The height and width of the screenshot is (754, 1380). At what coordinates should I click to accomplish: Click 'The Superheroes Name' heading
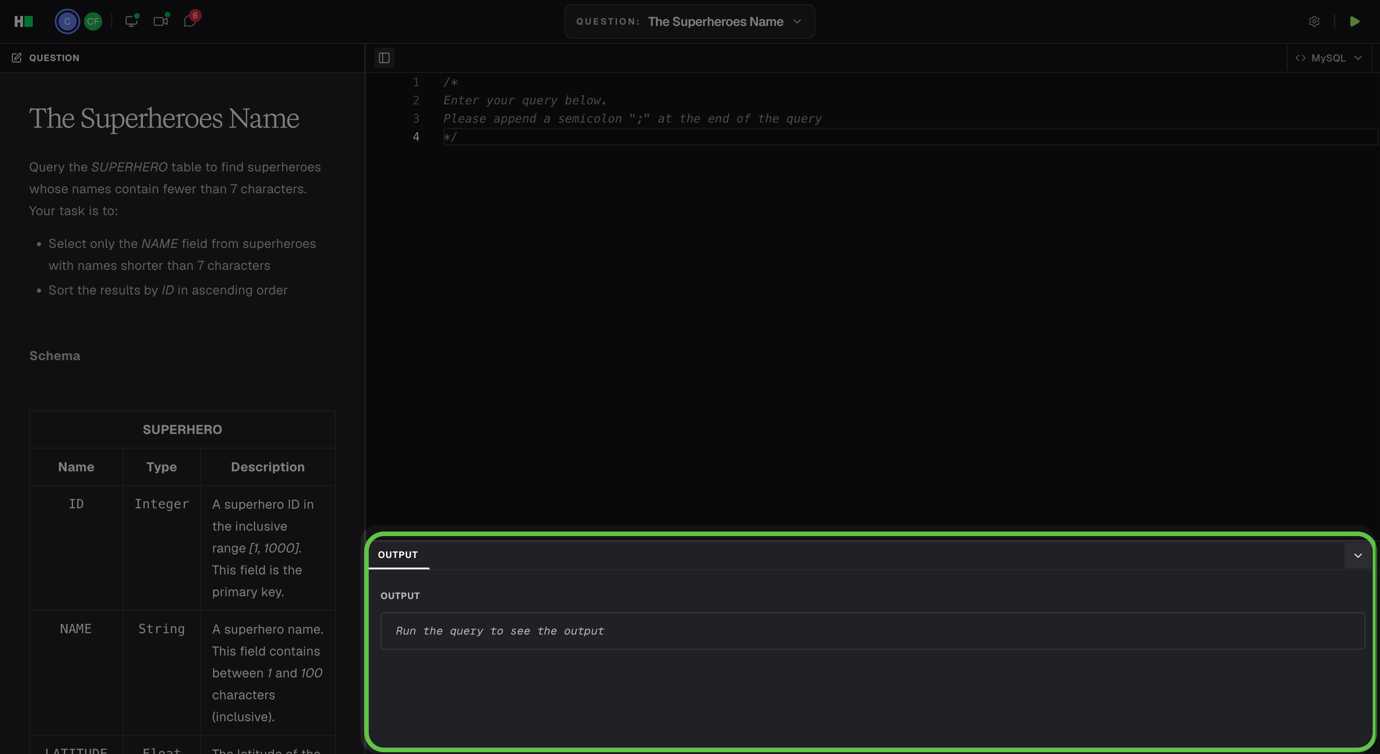pos(164,118)
